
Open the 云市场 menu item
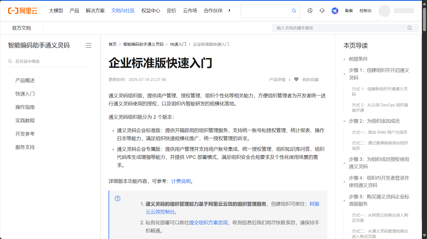(x=190, y=11)
